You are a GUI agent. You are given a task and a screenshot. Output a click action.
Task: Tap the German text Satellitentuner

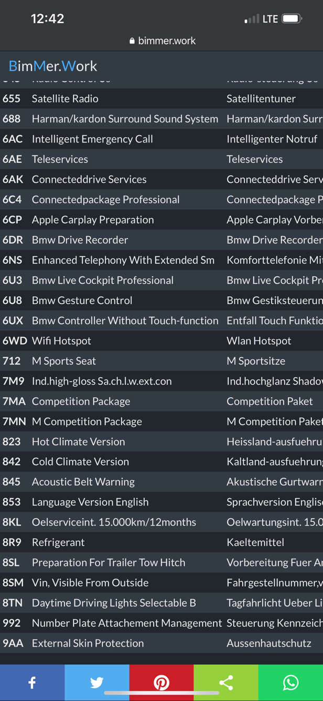(x=261, y=99)
